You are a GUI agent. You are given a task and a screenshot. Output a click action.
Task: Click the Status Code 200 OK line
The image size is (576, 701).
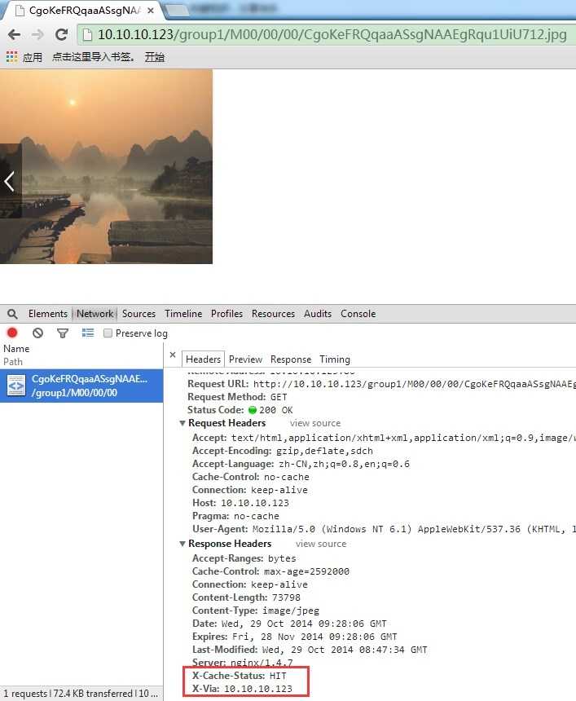click(x=240, y=410)
